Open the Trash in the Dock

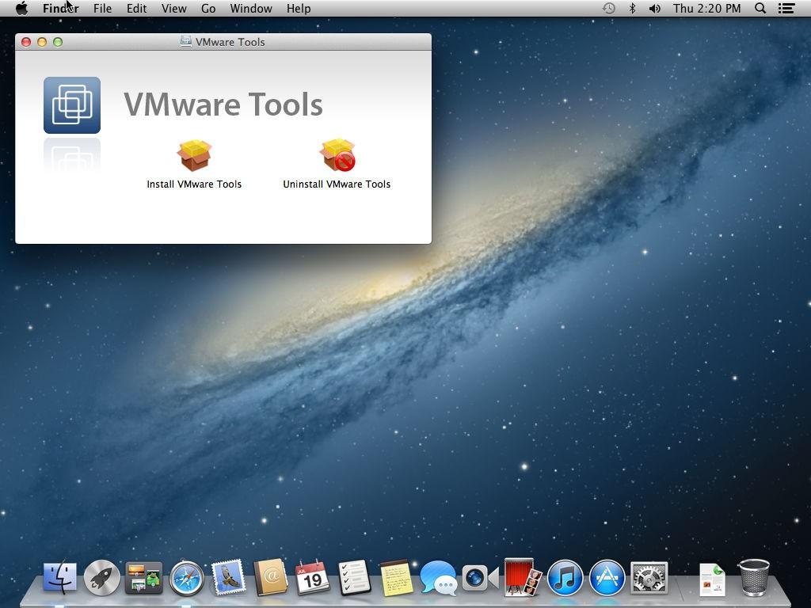pos(754,577)
